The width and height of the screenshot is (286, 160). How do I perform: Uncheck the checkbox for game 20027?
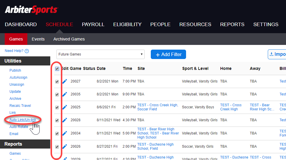coord(57,81)
